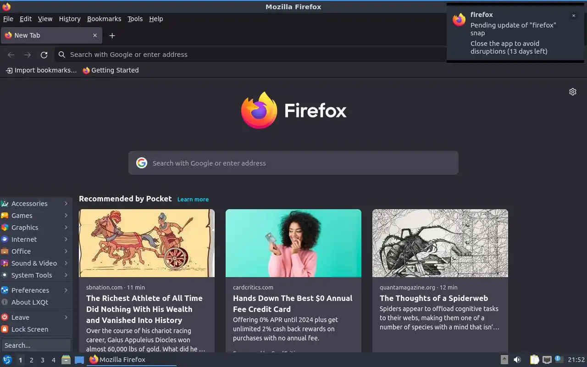Open 'The Richest Athlete of All Time' headline
The height and width of the screenshot is (367, 587).
144,309
